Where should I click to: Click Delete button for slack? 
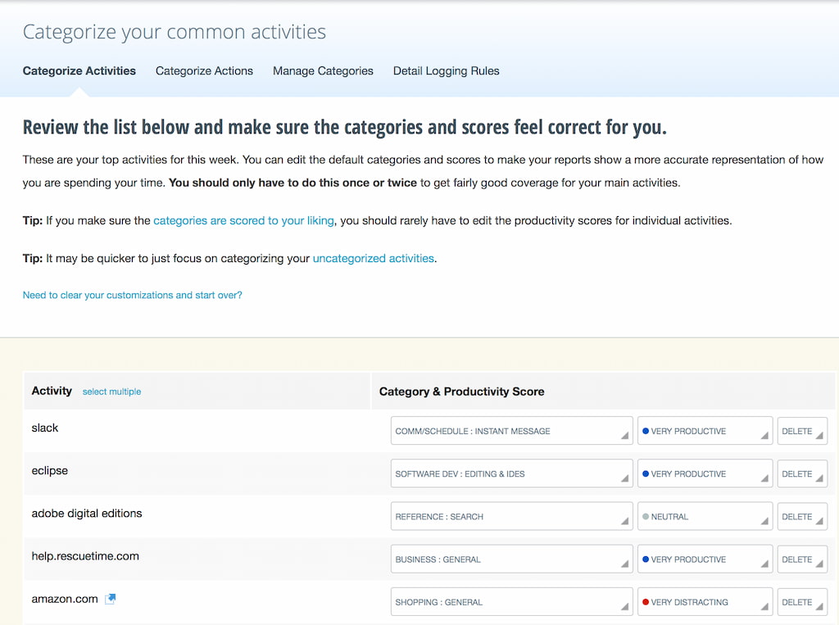point(801,431)
